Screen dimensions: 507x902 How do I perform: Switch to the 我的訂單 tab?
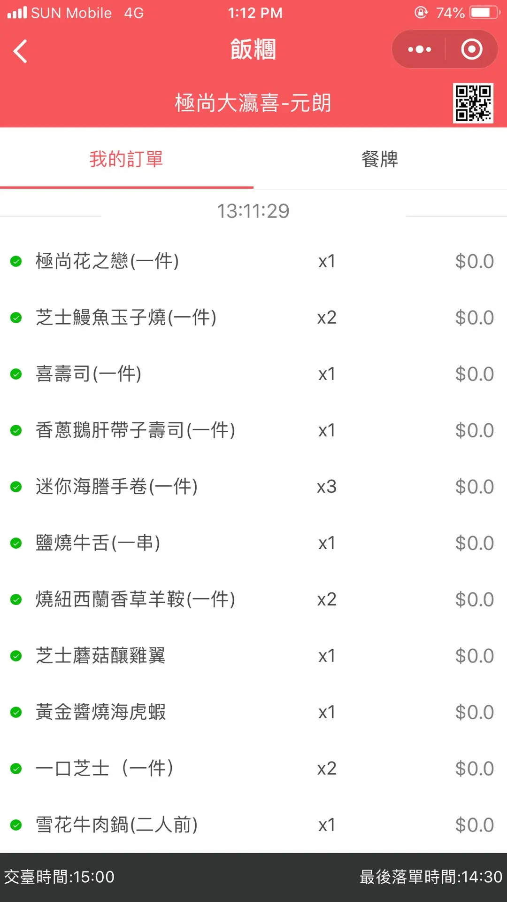coord(126,159)
